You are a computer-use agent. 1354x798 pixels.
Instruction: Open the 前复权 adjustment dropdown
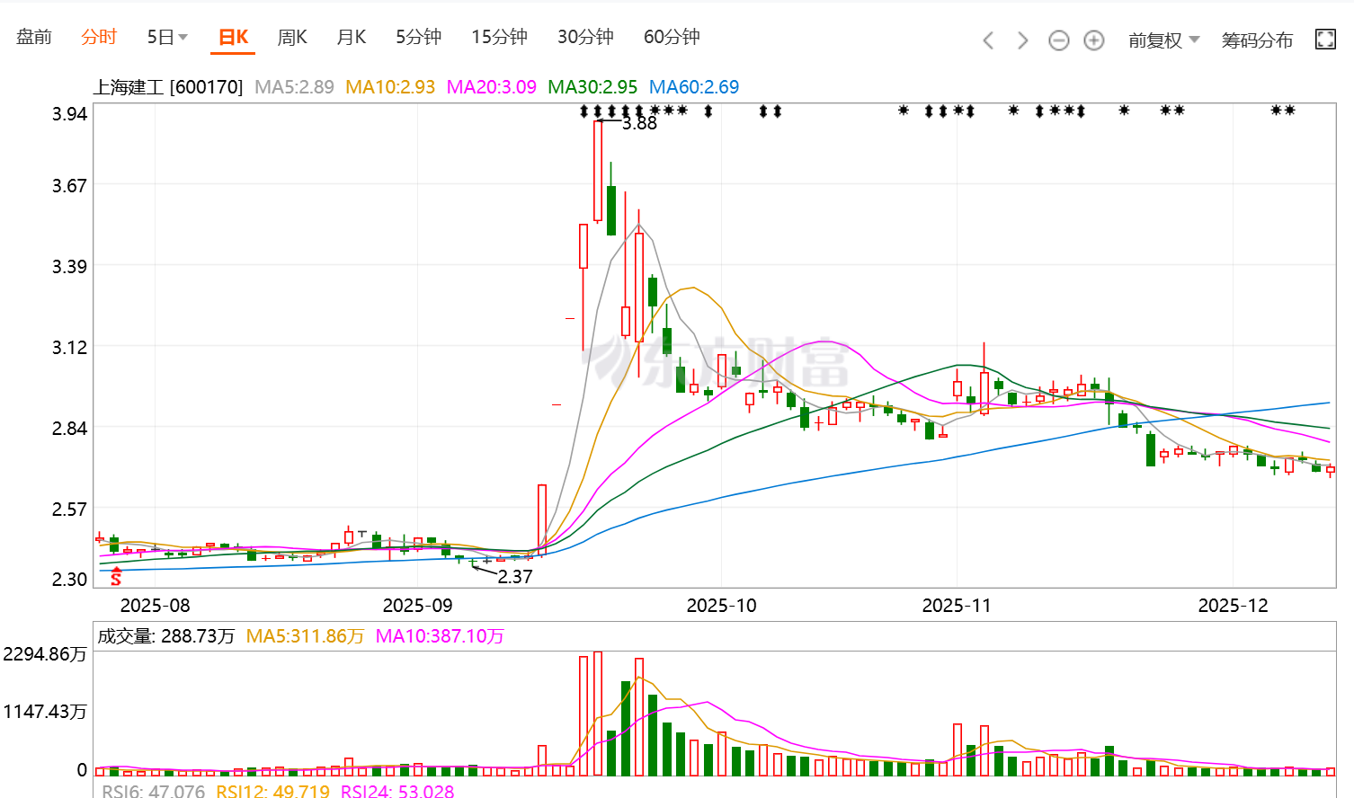tap(1163, 40)
